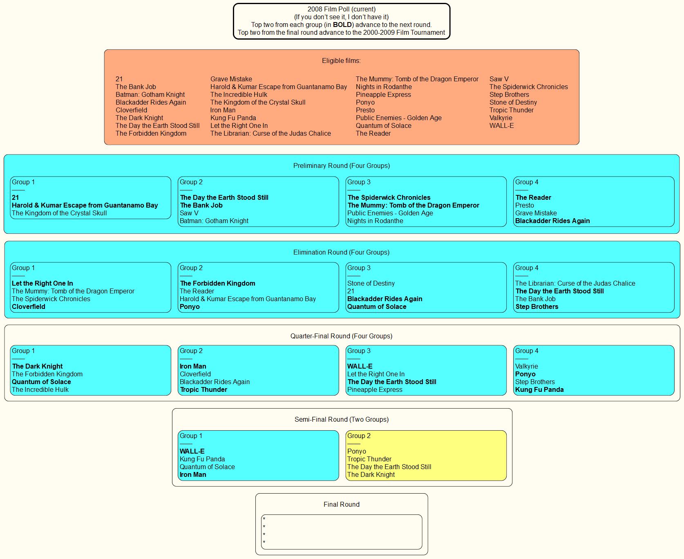Select "Tropic Thunder" in the eligible films list
Viewport: 684px width, 559px height.
pos(511,110)
